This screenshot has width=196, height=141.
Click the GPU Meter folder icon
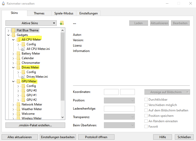coord(18,81)
